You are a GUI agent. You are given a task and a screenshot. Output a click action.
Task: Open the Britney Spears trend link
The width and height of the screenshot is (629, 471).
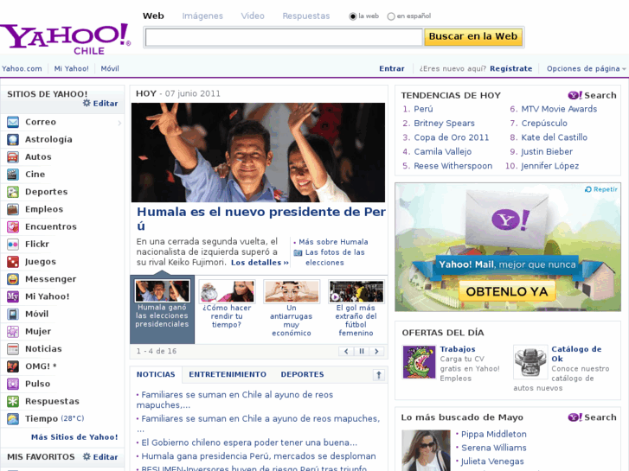[444, 123]
